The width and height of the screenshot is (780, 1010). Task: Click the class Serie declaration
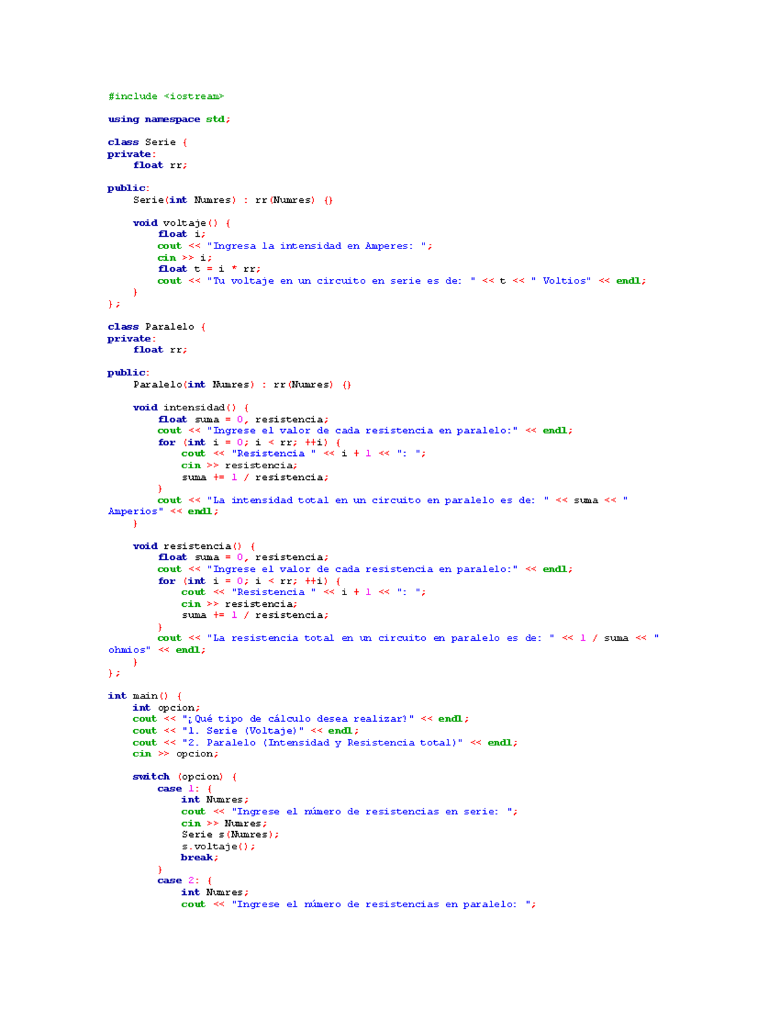pos(146,142)
